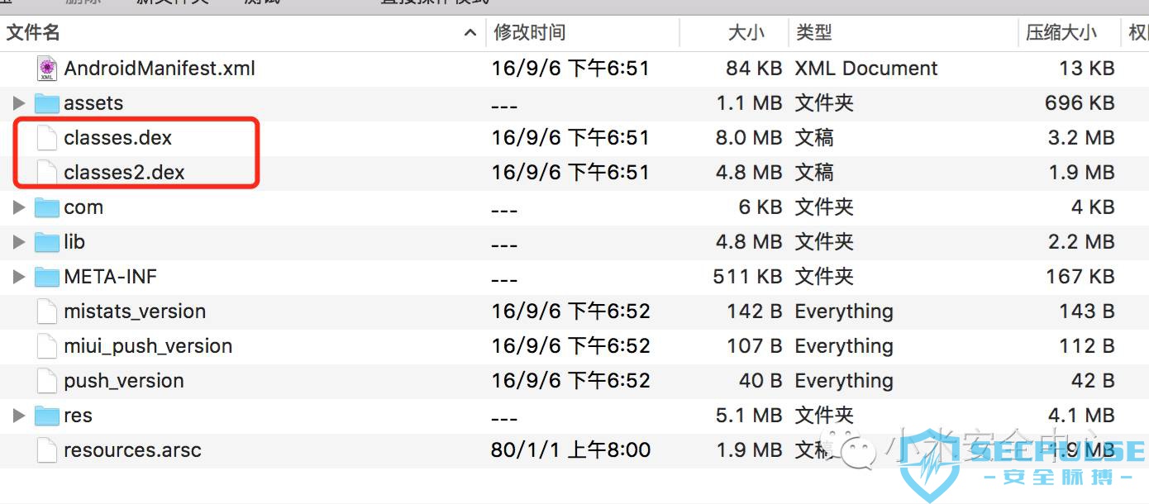Image resolution: width=1149 pixels, height=504 pixels.
Task: Expand the META-INF disclosure triangle
Action: pyautogui.click(x=19, y=277)
